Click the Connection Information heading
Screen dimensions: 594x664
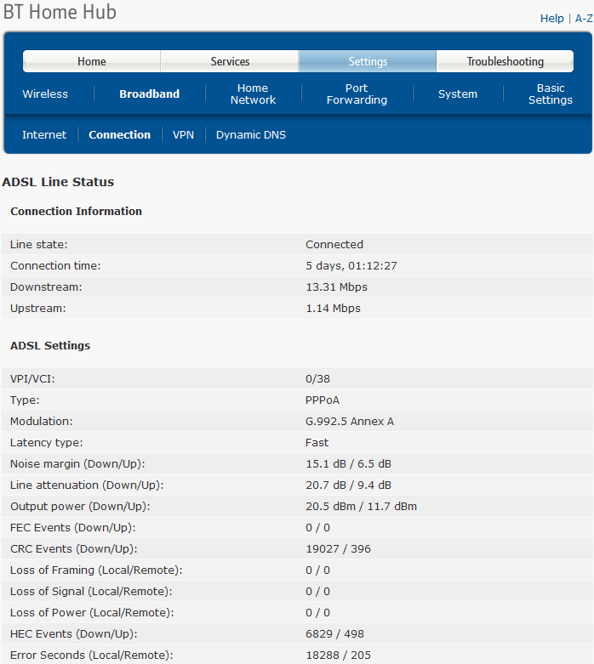point(76,211)
